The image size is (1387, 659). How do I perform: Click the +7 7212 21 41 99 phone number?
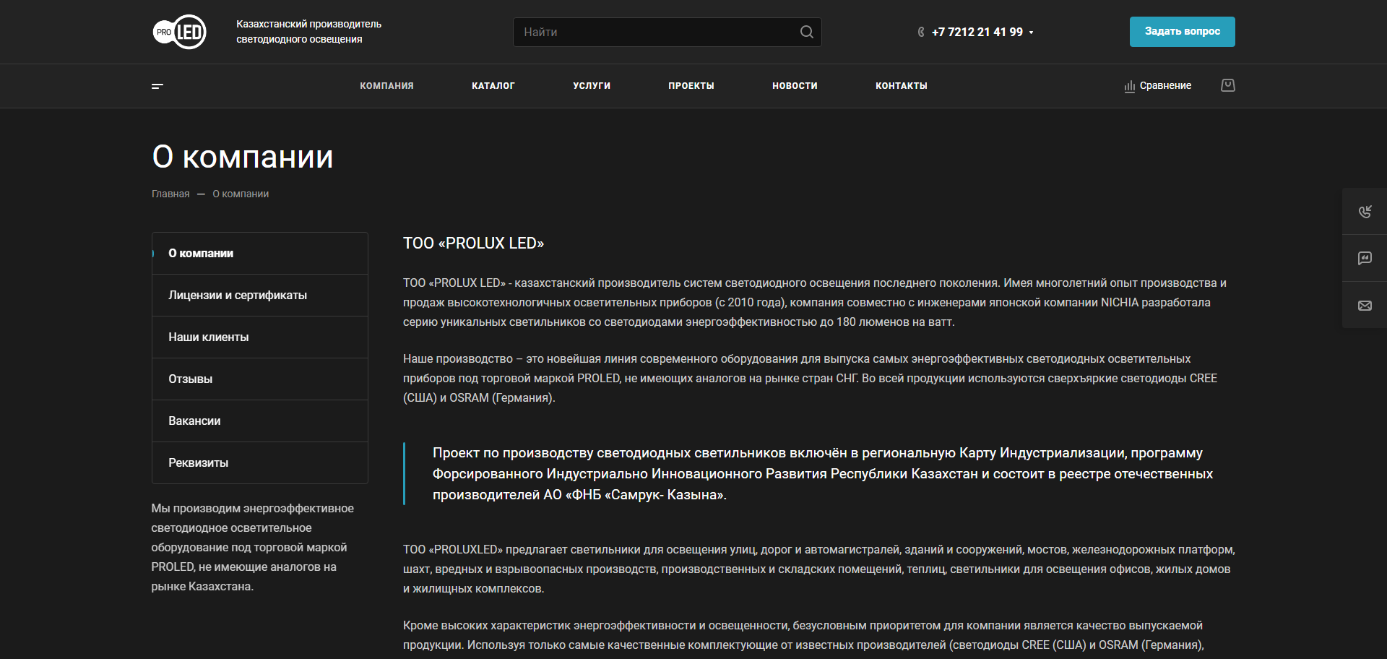click(977, 32)
